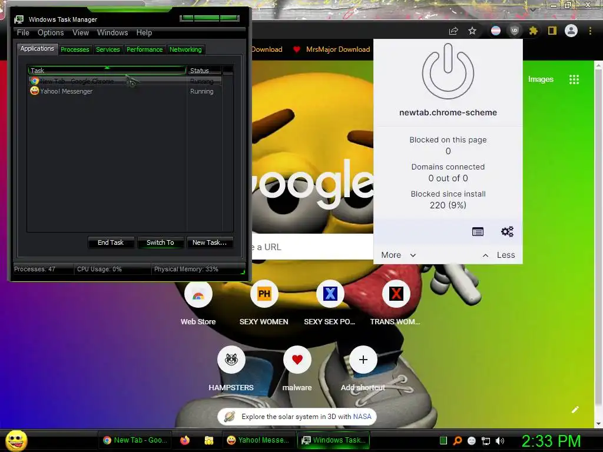Viewport: 603px width, 452px height.
Task: Open the Chrome side panel icon
Action: coord(552,31)
